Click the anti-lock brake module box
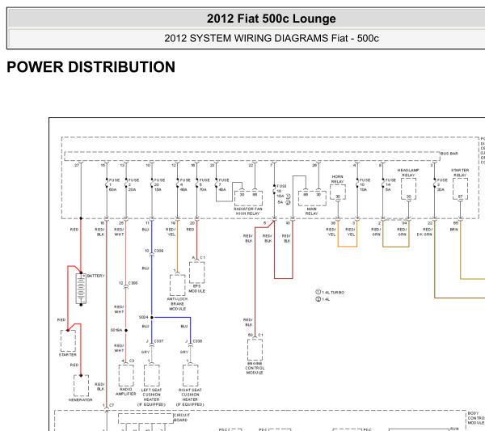This screenshot has width=485, height=431. [x=178, y=285]
